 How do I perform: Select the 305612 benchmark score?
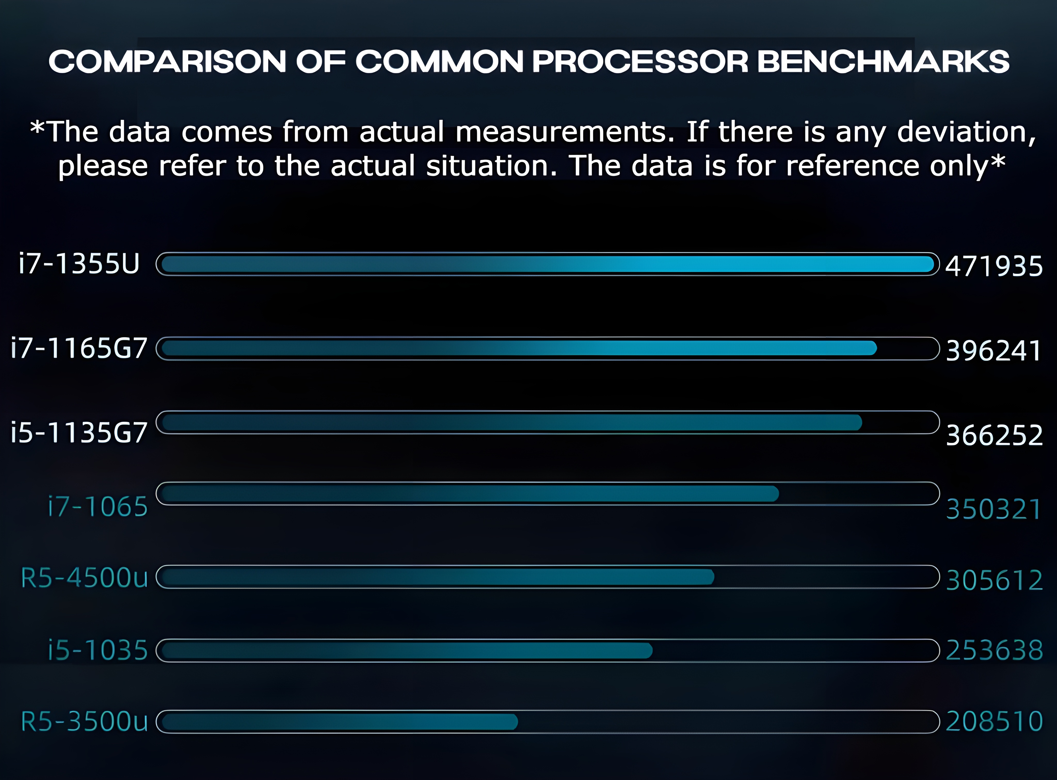point(994,580)
